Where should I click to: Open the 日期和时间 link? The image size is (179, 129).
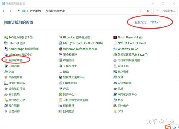[70, 83]
